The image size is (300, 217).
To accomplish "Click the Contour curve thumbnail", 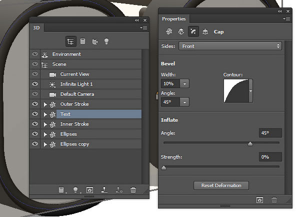I will (x=236, y=91).
